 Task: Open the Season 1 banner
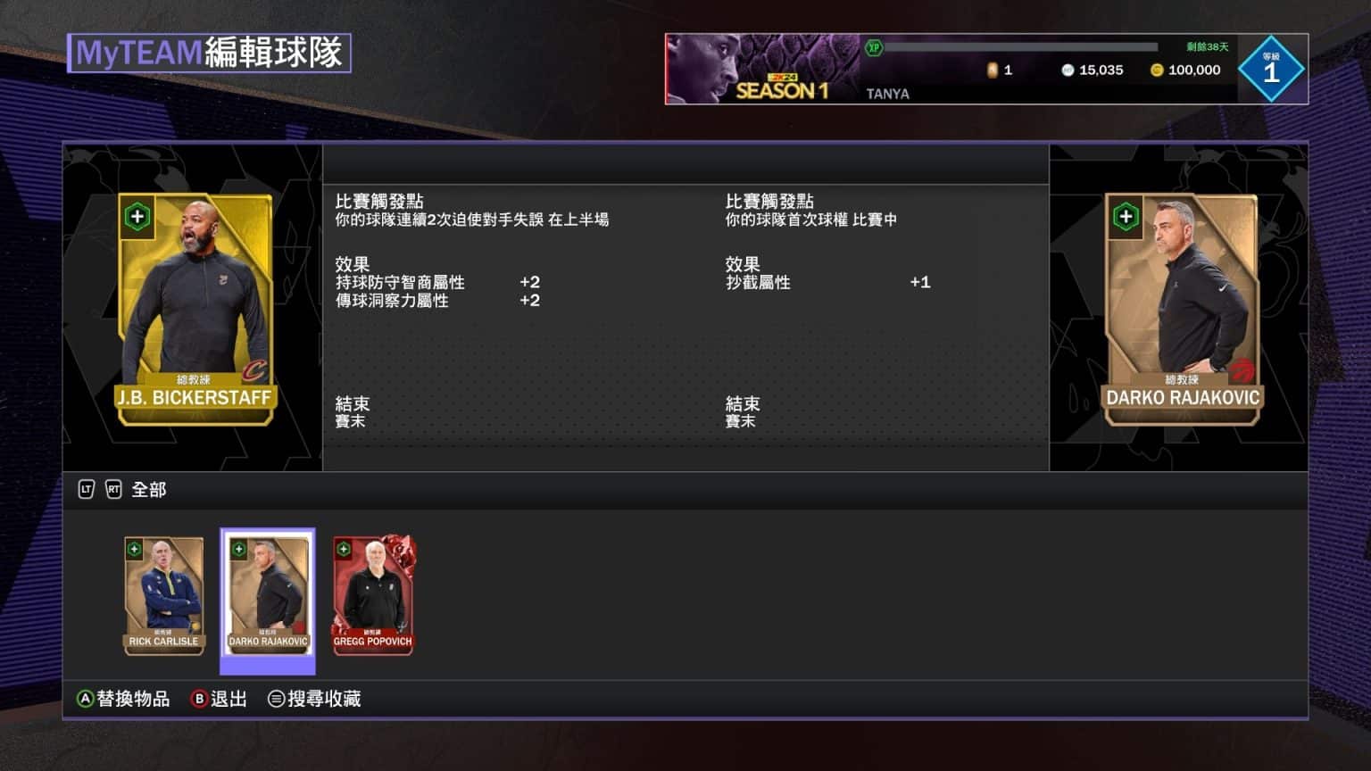[763, 69]
